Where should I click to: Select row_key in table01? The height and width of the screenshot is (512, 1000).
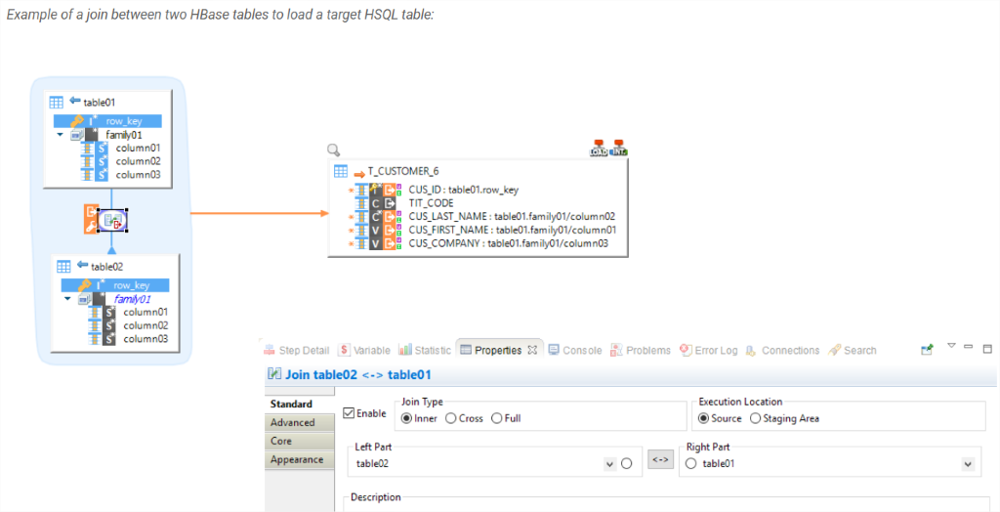(107, 120)
